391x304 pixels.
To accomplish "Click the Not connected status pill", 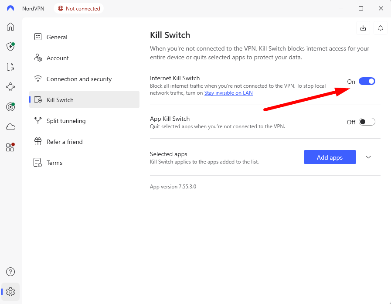I will pyautogui.click(x=78, y=8).
